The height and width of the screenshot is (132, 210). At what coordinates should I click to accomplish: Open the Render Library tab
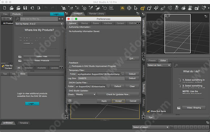tap(97, 14)
